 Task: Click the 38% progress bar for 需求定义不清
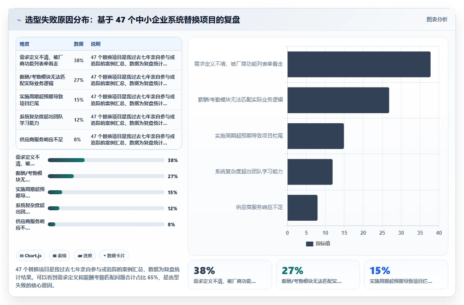coord(106,160)
